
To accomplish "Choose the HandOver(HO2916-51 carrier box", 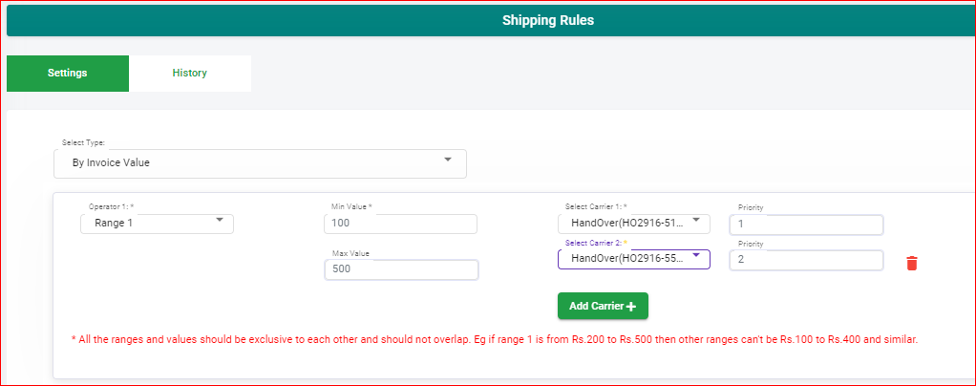I will [634, 225].
